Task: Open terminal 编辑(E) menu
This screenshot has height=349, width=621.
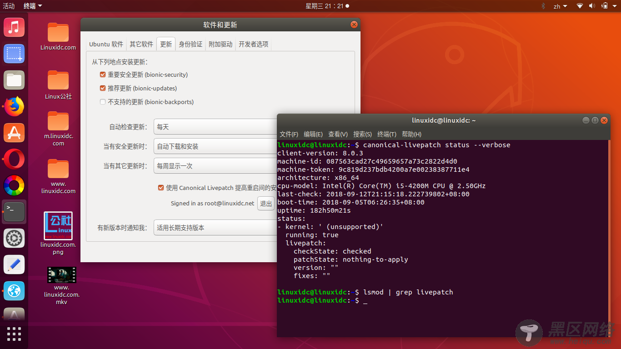Action: point(313,134)
